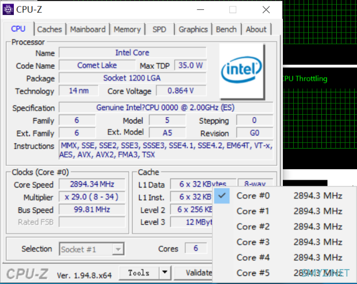Click the Specification field text
The height and width of the screenshot is (284, 357).
166,107
